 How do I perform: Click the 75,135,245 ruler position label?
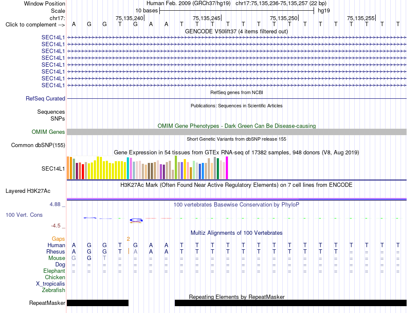click(206, 18)
